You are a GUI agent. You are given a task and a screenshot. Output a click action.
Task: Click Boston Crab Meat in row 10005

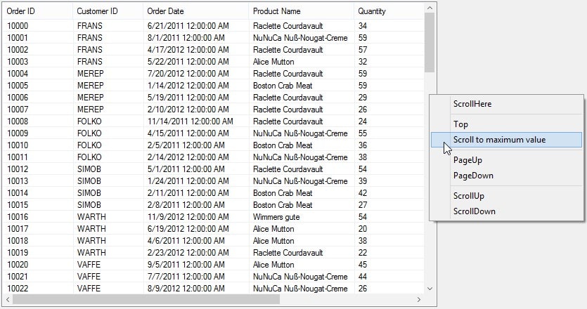302,86
